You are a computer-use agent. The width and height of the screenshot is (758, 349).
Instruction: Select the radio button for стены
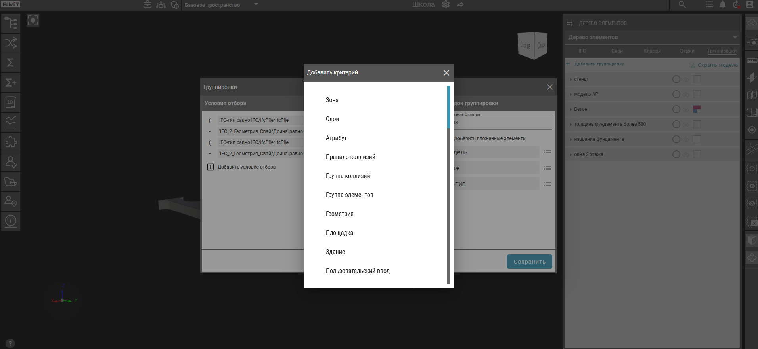click(676, 79)
